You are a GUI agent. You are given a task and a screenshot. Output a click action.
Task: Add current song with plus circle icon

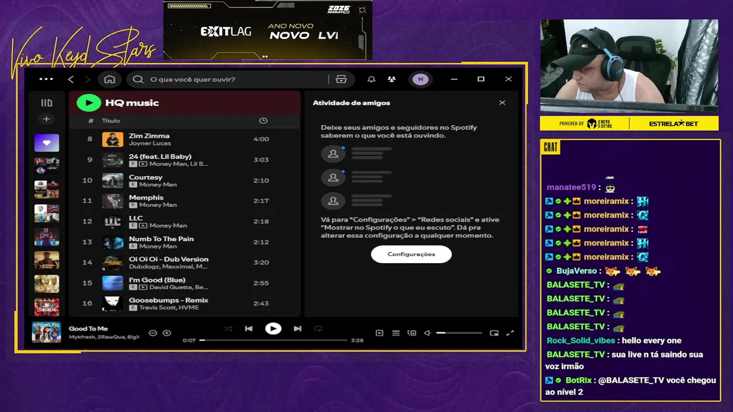coord(167,333)
